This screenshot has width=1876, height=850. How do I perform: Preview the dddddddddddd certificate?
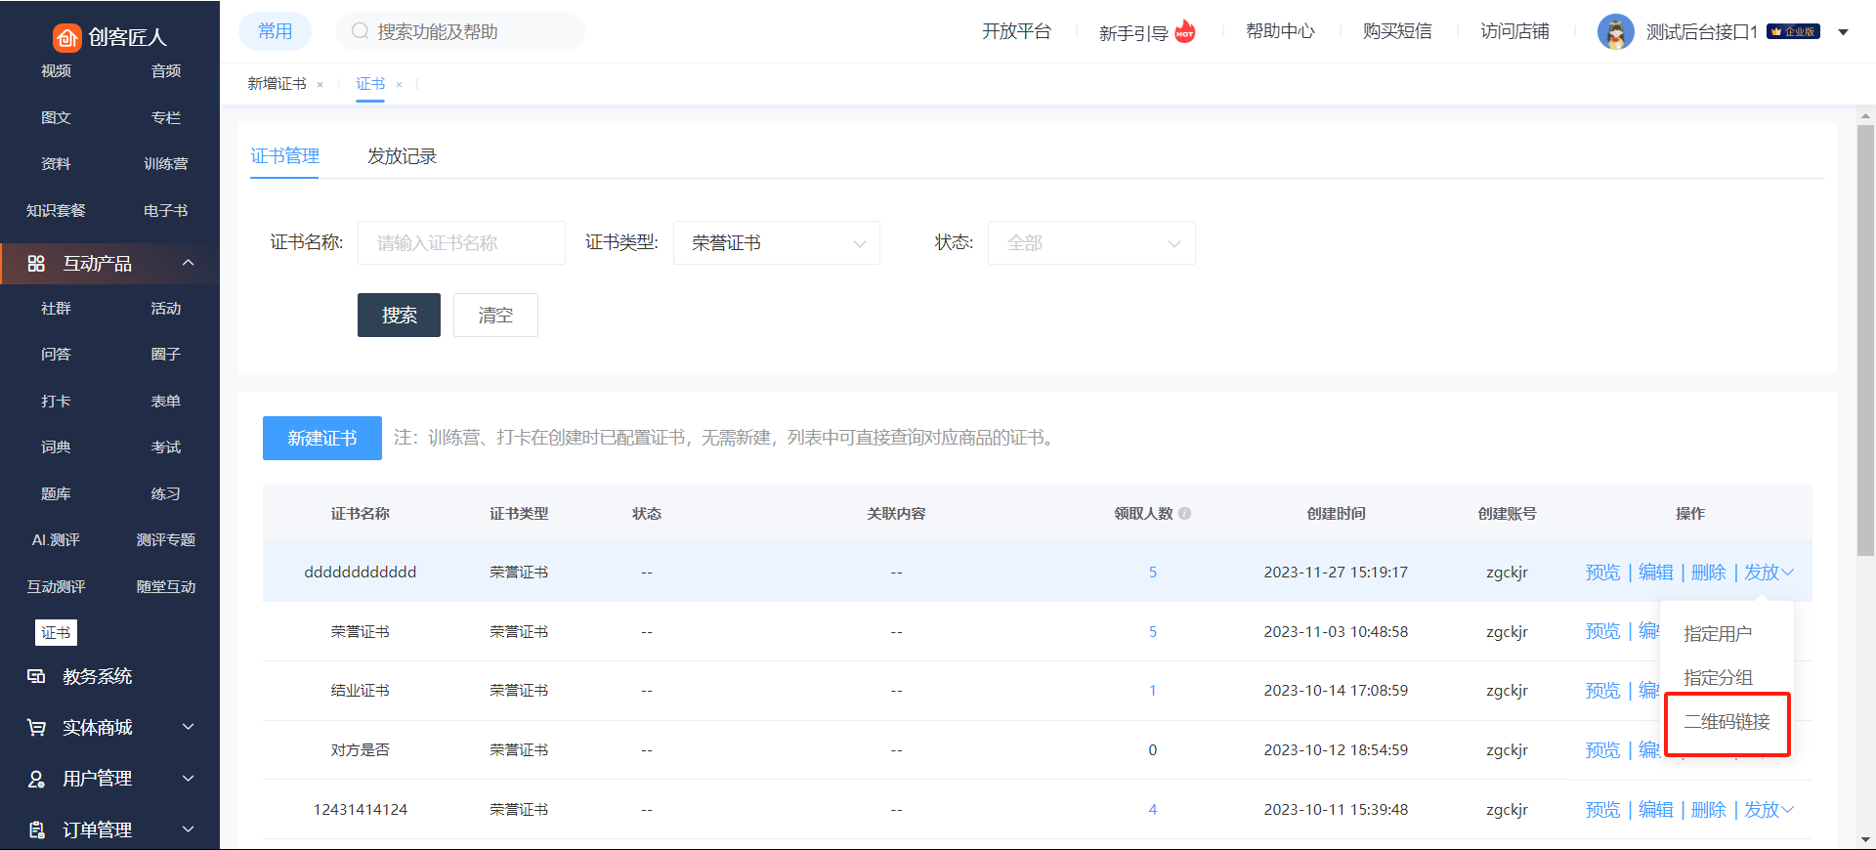(x=1602, y=573)
